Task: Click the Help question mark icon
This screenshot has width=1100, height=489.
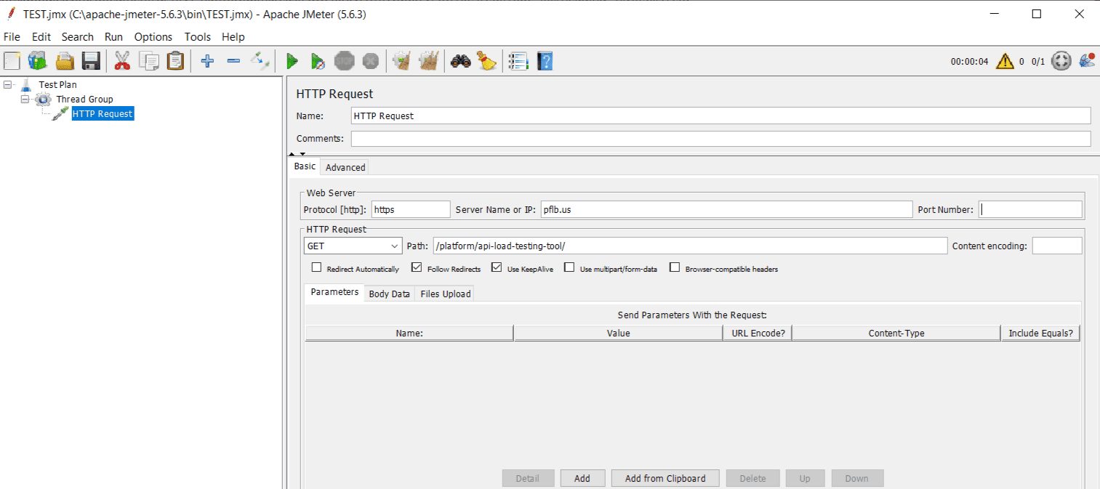Action: pos(545,61)
